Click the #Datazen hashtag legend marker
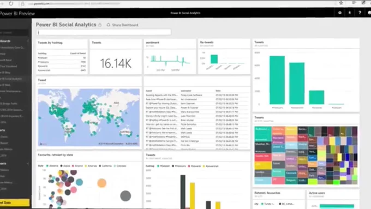The image size is (371, 209). 158,166
